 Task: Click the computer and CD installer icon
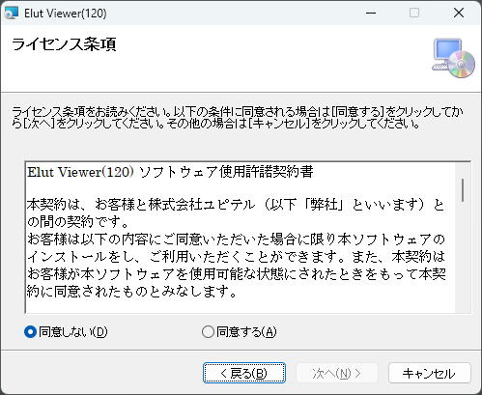pyautogui.click(x=453, y=58)
